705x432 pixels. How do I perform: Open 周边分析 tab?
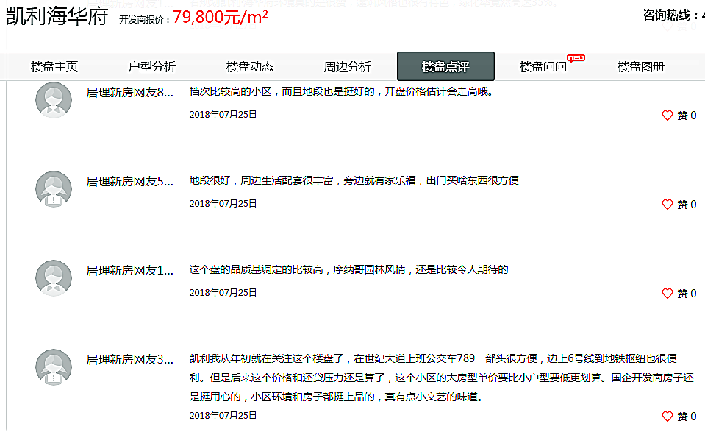(x=348, y=67)
